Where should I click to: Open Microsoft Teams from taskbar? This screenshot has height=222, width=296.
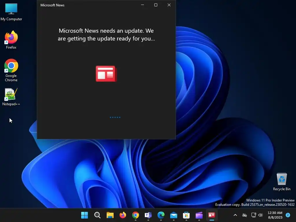pyautogui.click(x=148, y=215)
